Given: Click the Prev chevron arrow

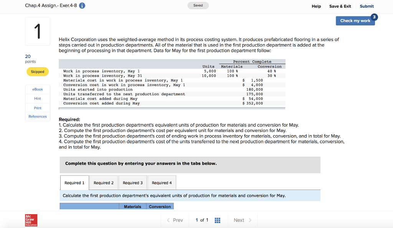Looking at the screenshot, I should (x=168, y=220).
